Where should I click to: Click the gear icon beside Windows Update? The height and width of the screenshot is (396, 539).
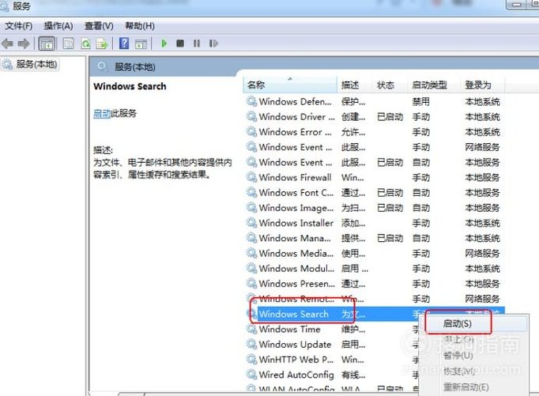(251, 344)
